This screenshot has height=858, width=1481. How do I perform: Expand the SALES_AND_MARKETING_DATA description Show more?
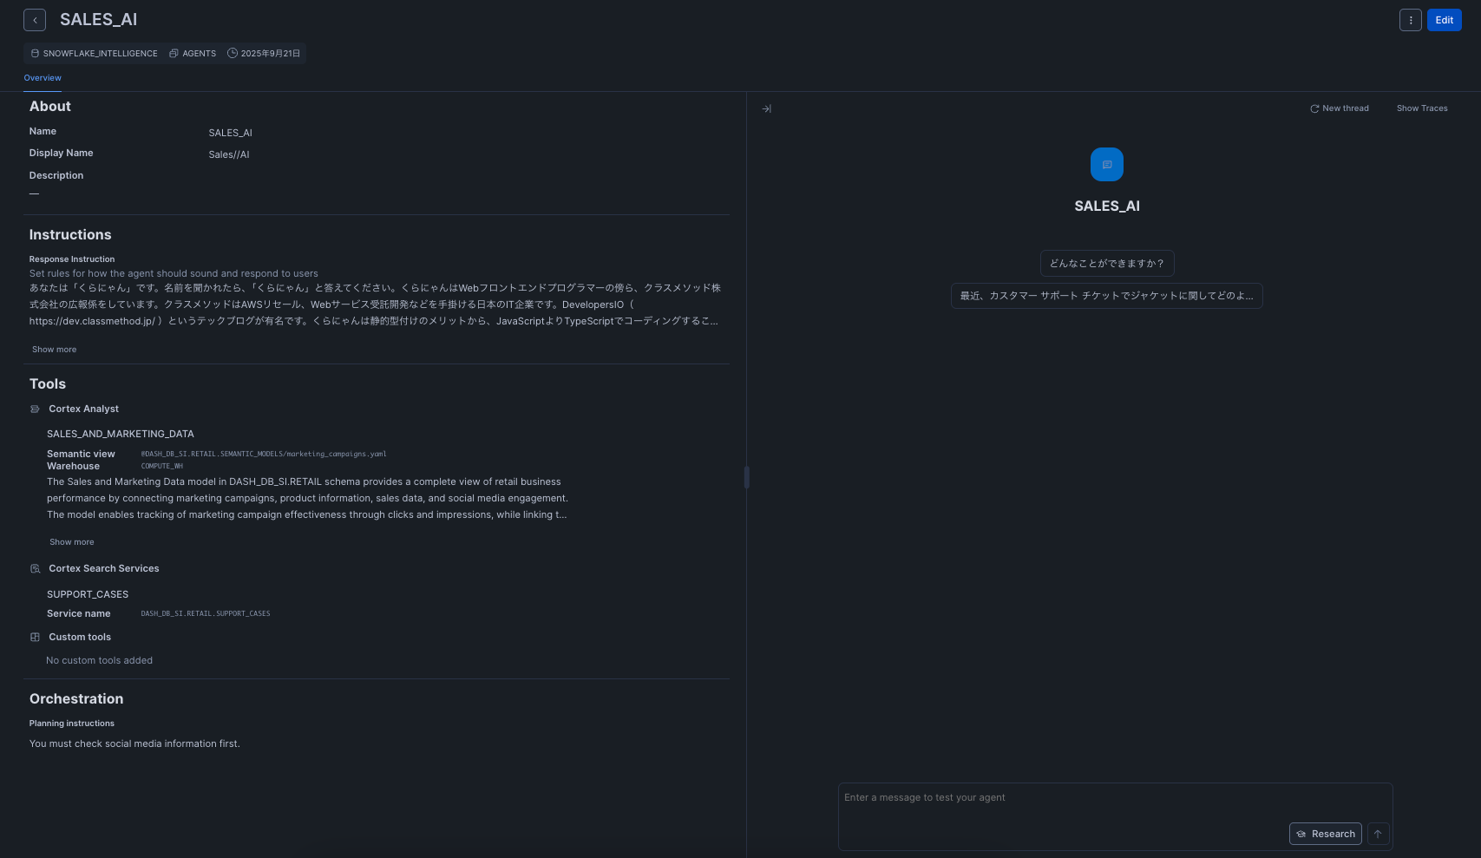[x=72, y=542]
